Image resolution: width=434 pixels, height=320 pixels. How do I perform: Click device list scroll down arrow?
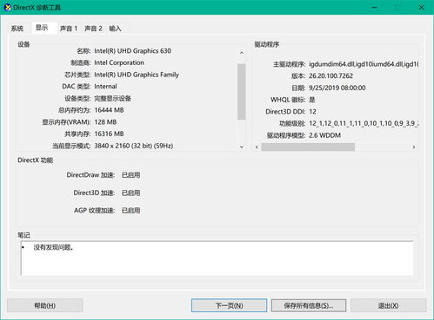pos(242,147)
